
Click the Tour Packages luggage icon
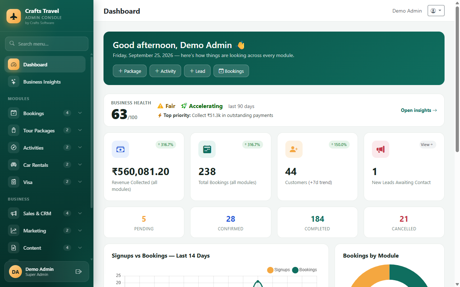point(14,131)
